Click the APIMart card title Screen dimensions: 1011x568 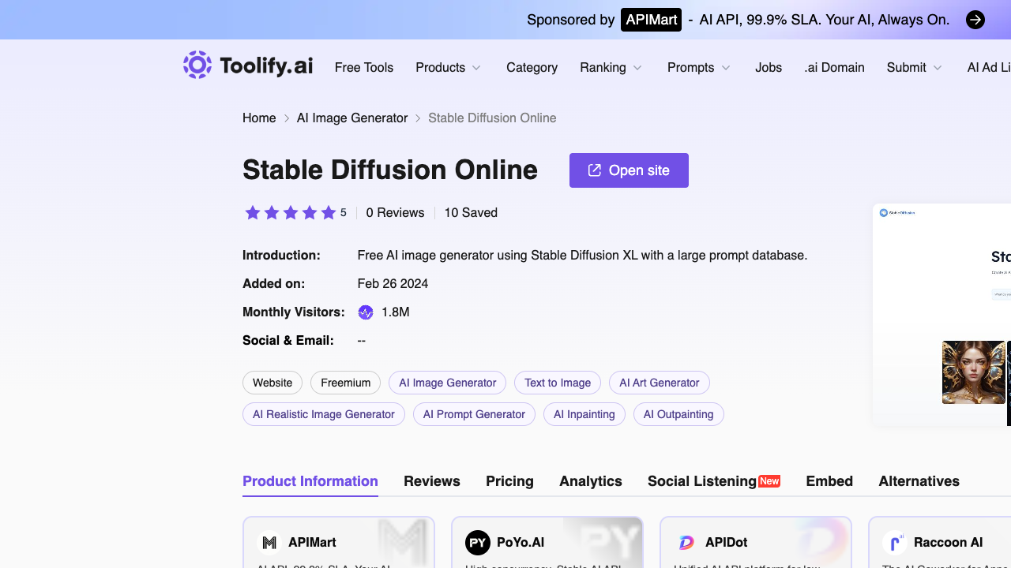[312, 543]
